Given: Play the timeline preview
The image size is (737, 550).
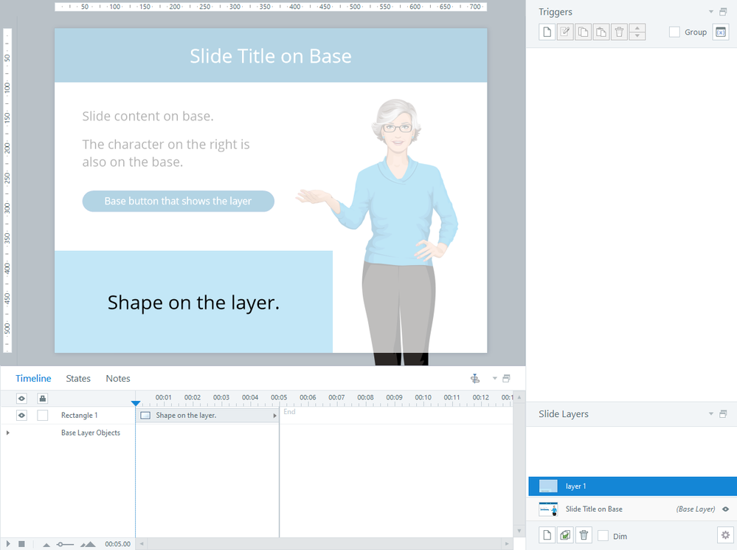Looking at the screenshot, I should click(8, 544).
